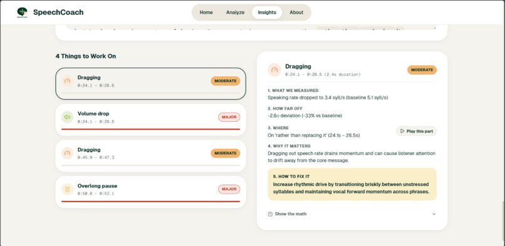Click the Volume drop title text

(x=93, y=114)
